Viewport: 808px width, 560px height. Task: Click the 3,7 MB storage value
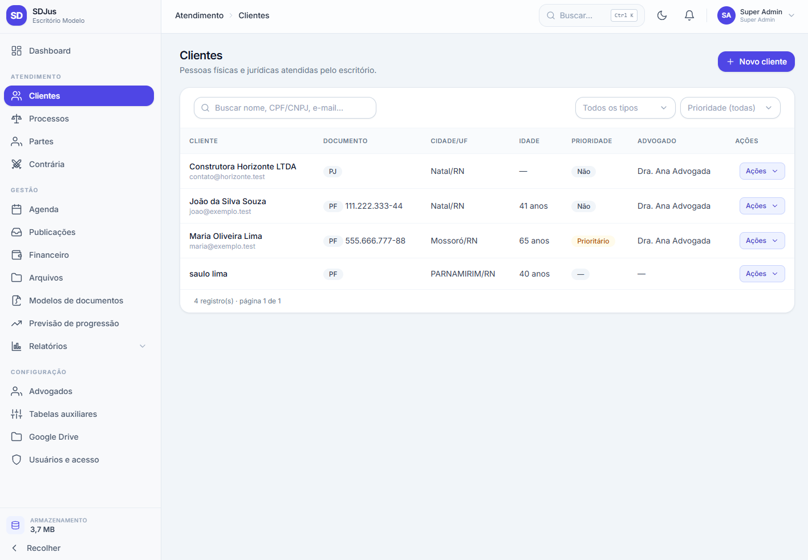click(x=43, y=530)
